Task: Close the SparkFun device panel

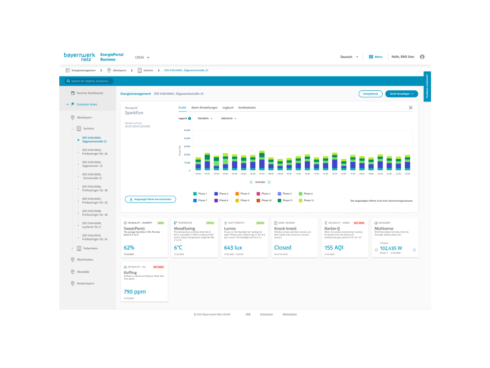Action: 411,107
